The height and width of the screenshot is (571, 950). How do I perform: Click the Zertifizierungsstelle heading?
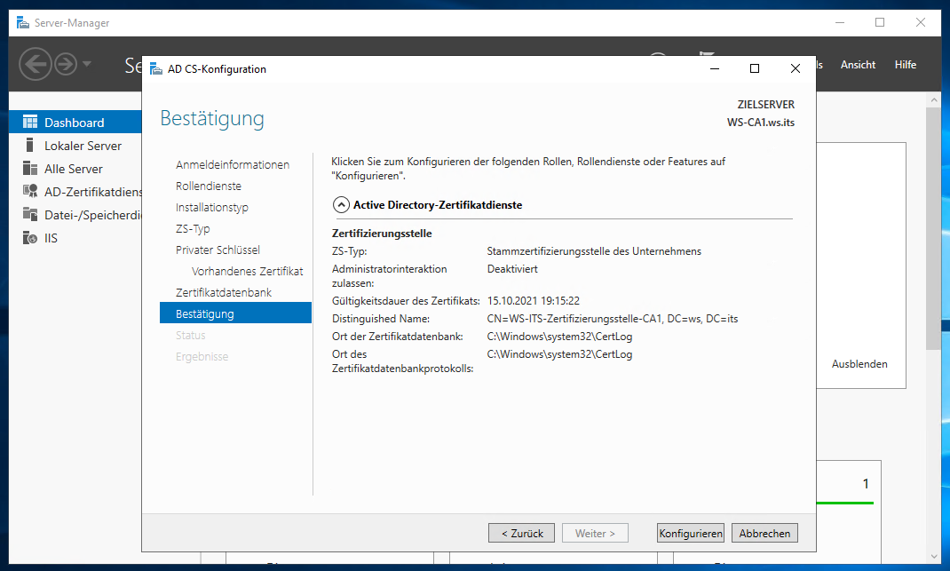[x=382, y=234]
